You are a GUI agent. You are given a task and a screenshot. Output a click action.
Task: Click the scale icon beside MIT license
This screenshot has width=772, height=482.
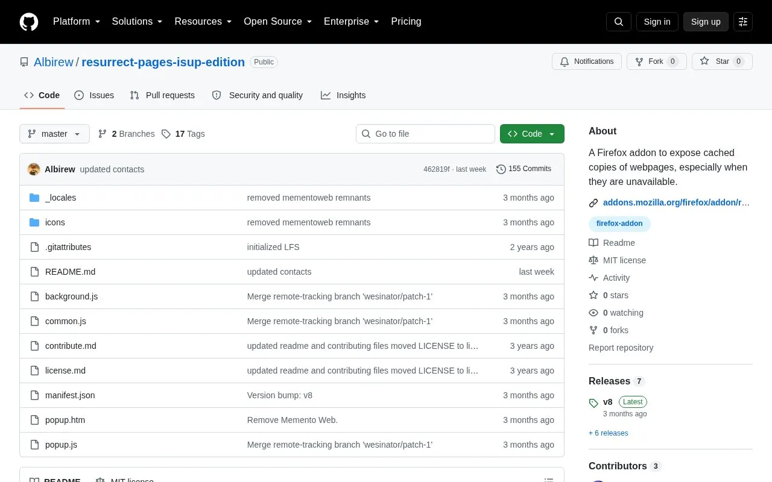coord(593,260)
